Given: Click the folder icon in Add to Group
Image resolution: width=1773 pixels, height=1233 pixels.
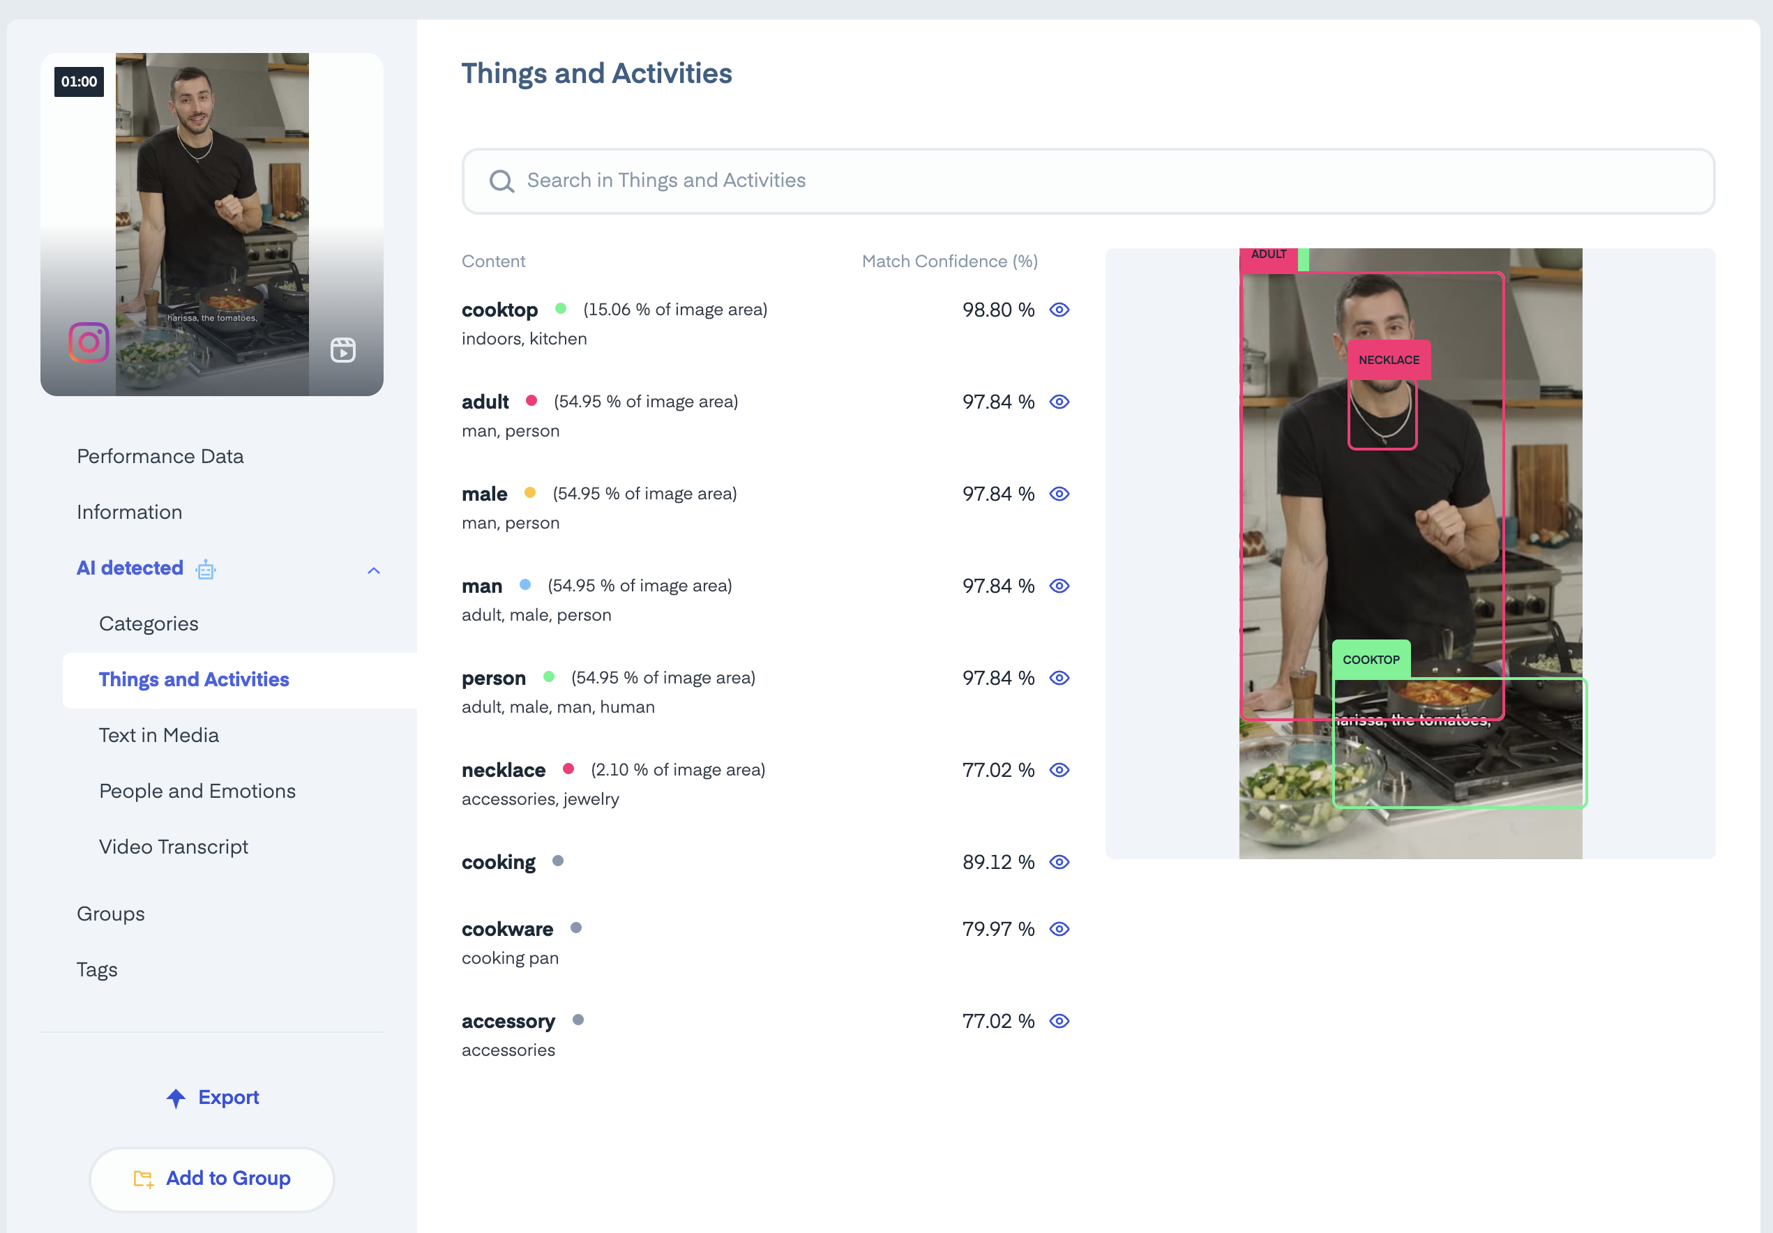Looking at the screenshot, I should pos(144,1179).
